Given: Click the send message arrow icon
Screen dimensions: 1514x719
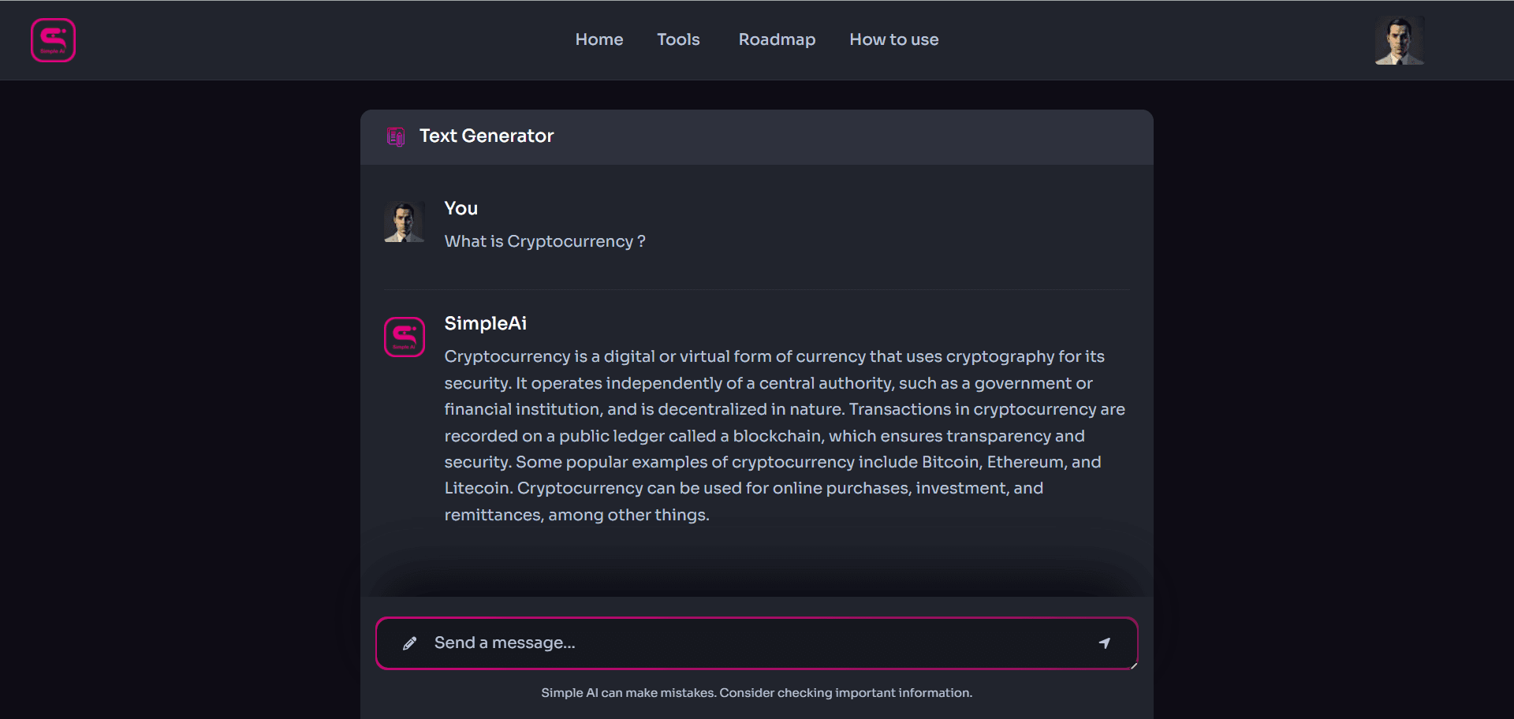Looking at the screenshot, I should tap(1105, 643).
